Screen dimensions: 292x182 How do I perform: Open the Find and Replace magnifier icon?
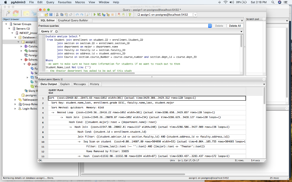(x=88, y=15)
